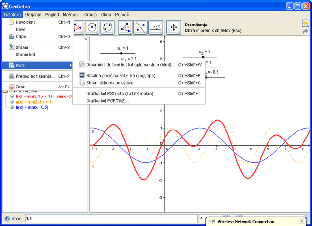Click the input help question icon
The height and width of the screenshot is (226, 312).
click(x=8, y=218)
